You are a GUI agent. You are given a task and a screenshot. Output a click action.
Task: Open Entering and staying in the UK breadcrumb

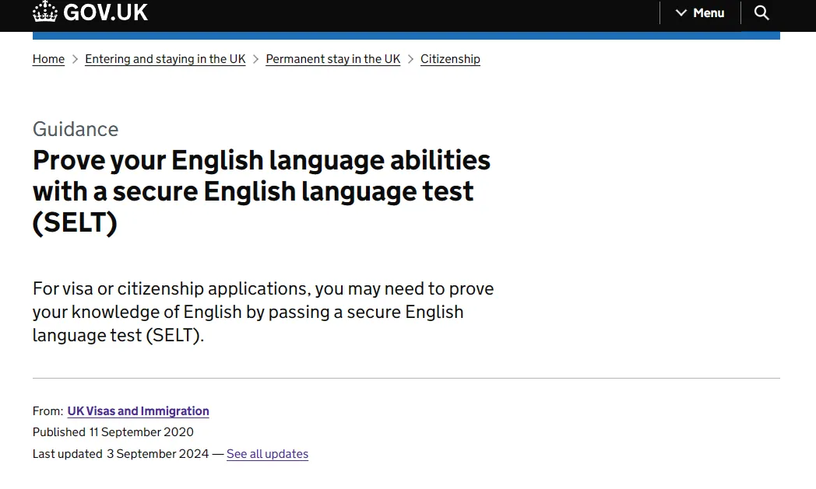click(x=165, y=59)
